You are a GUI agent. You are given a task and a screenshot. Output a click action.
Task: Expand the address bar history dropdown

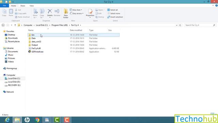[176, 25]
